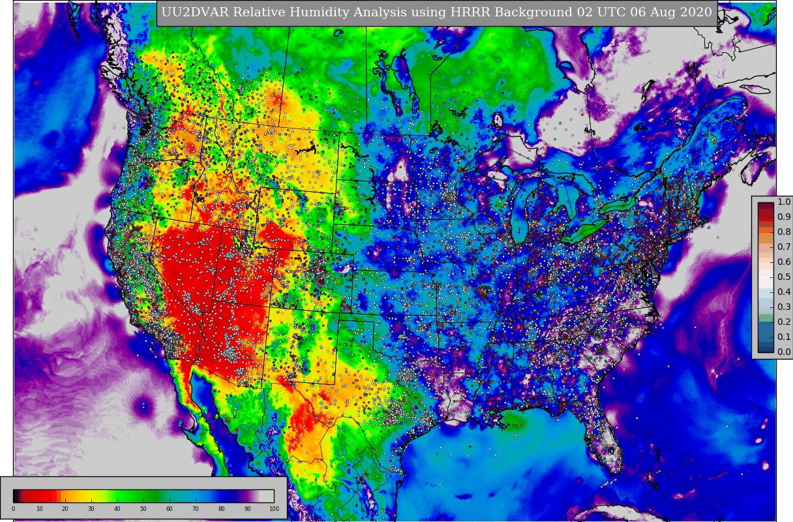Click the '80' tick on humidity colorbar
This screenshot has width=793, height=522.
(222, 509)
